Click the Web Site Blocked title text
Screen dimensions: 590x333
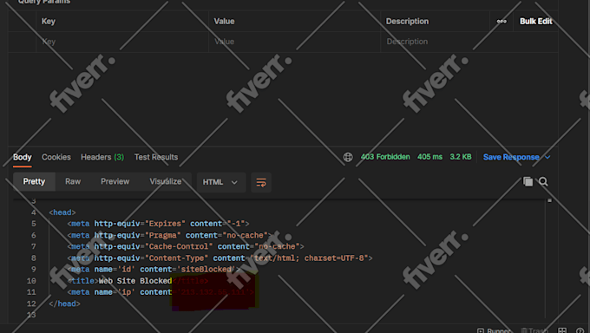click(135, 281)
